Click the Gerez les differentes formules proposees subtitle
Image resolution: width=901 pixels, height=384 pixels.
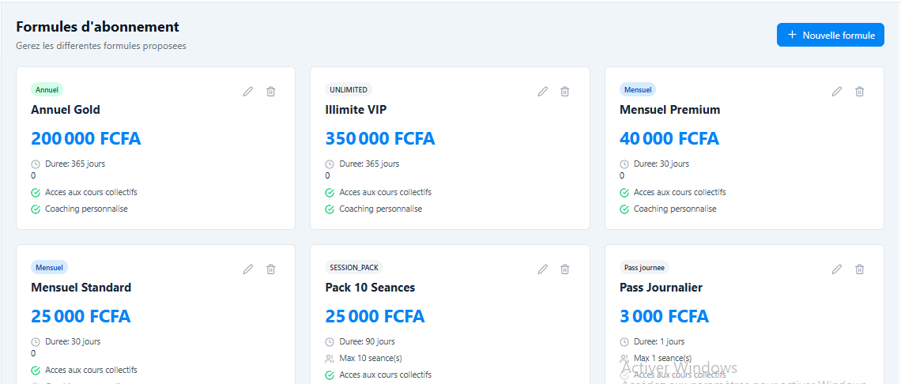tap(101, 46)
